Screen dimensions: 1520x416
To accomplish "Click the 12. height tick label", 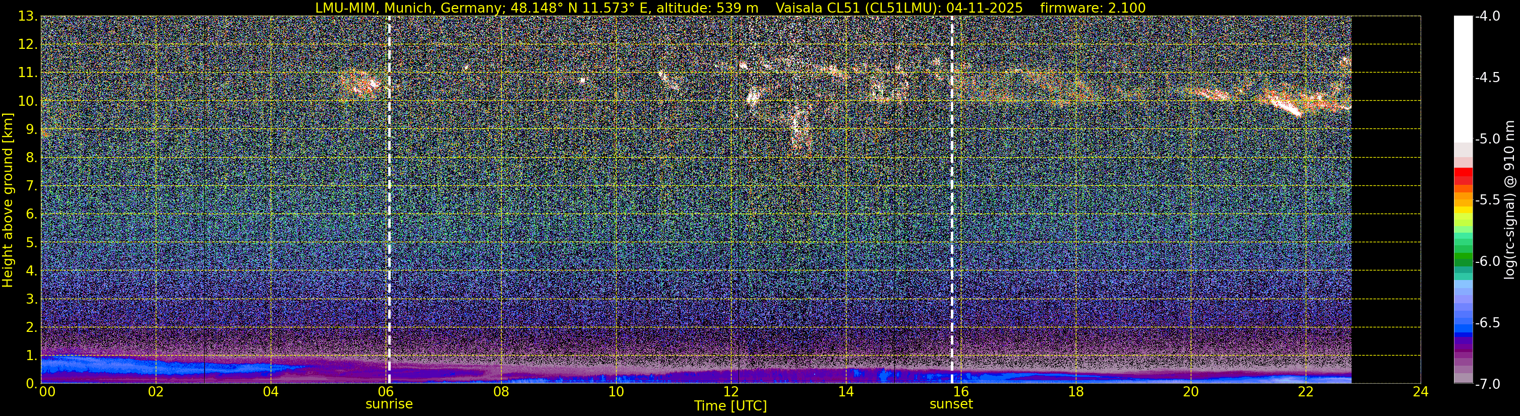I will click(x=28, y=45).
